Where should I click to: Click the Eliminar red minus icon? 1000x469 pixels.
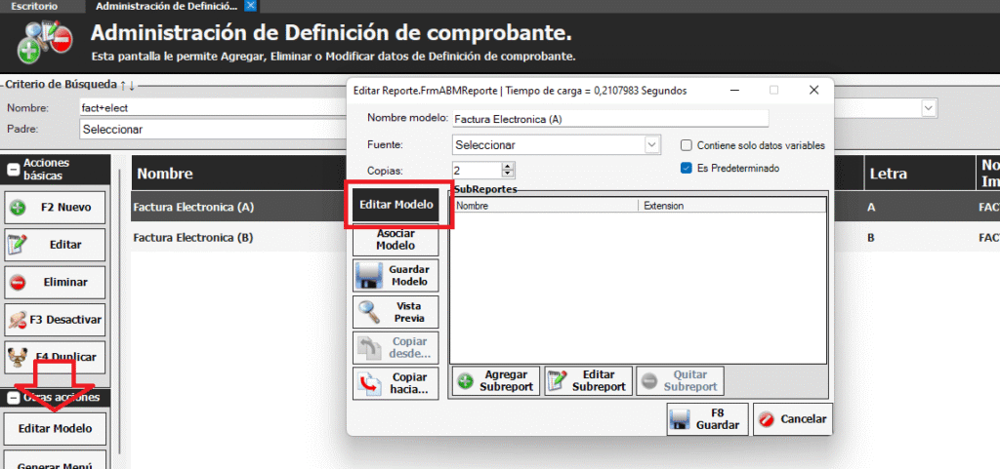(x=19, y=283)
